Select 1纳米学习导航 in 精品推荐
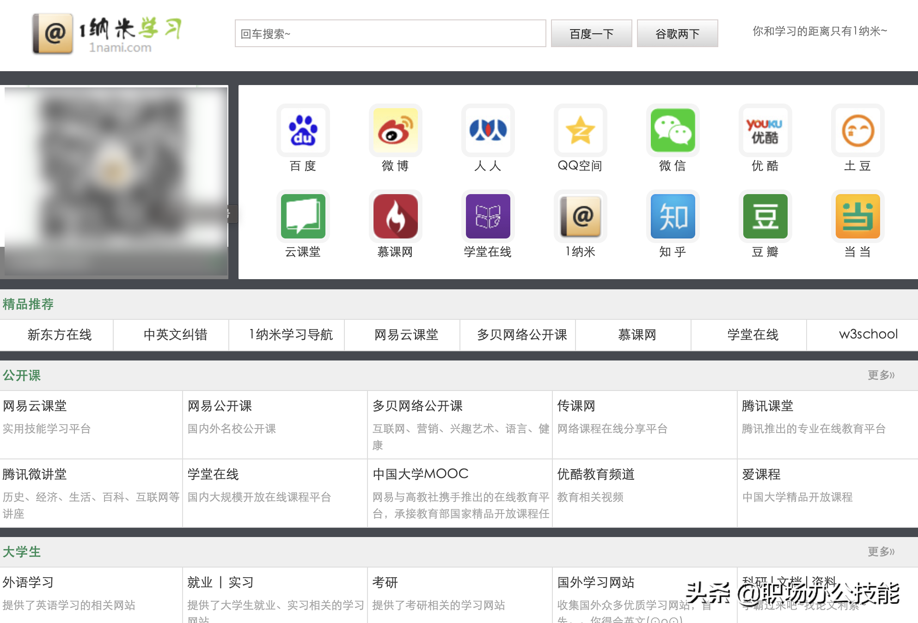This screenshot has height=623, width=918. click(x=291, y=335)
